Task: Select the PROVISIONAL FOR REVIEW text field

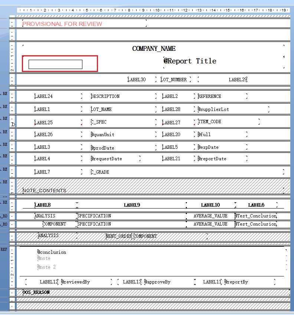Action: [84, 23]
